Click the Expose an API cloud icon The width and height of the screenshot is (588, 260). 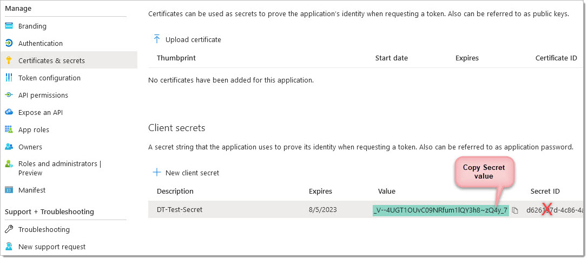(x=9, y=112)
